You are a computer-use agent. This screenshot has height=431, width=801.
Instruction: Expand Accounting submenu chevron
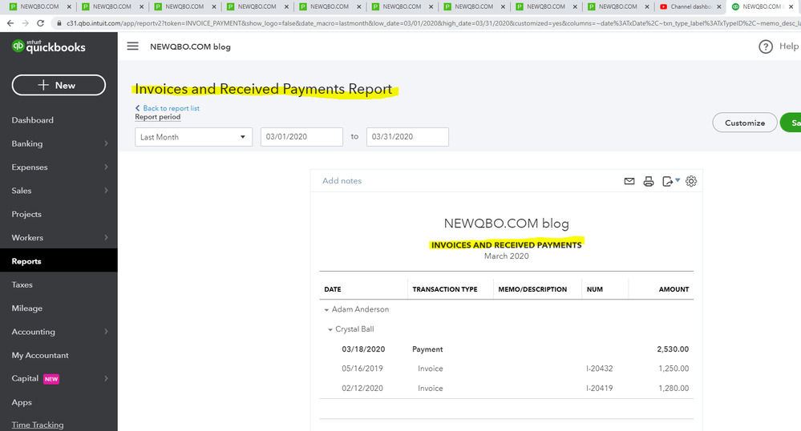point(107,332)
